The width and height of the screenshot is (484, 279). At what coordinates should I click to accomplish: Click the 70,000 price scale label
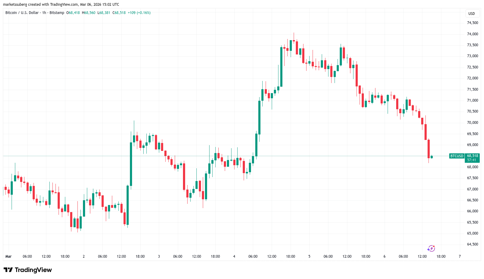(472, 123)
